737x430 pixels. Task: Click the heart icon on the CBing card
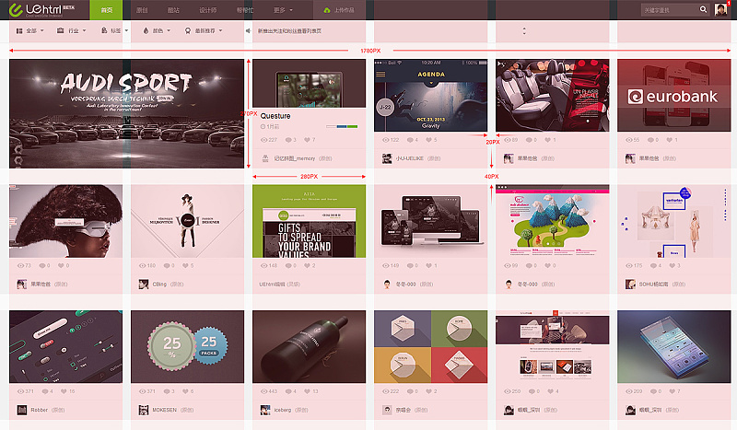(x=186, y=265)
